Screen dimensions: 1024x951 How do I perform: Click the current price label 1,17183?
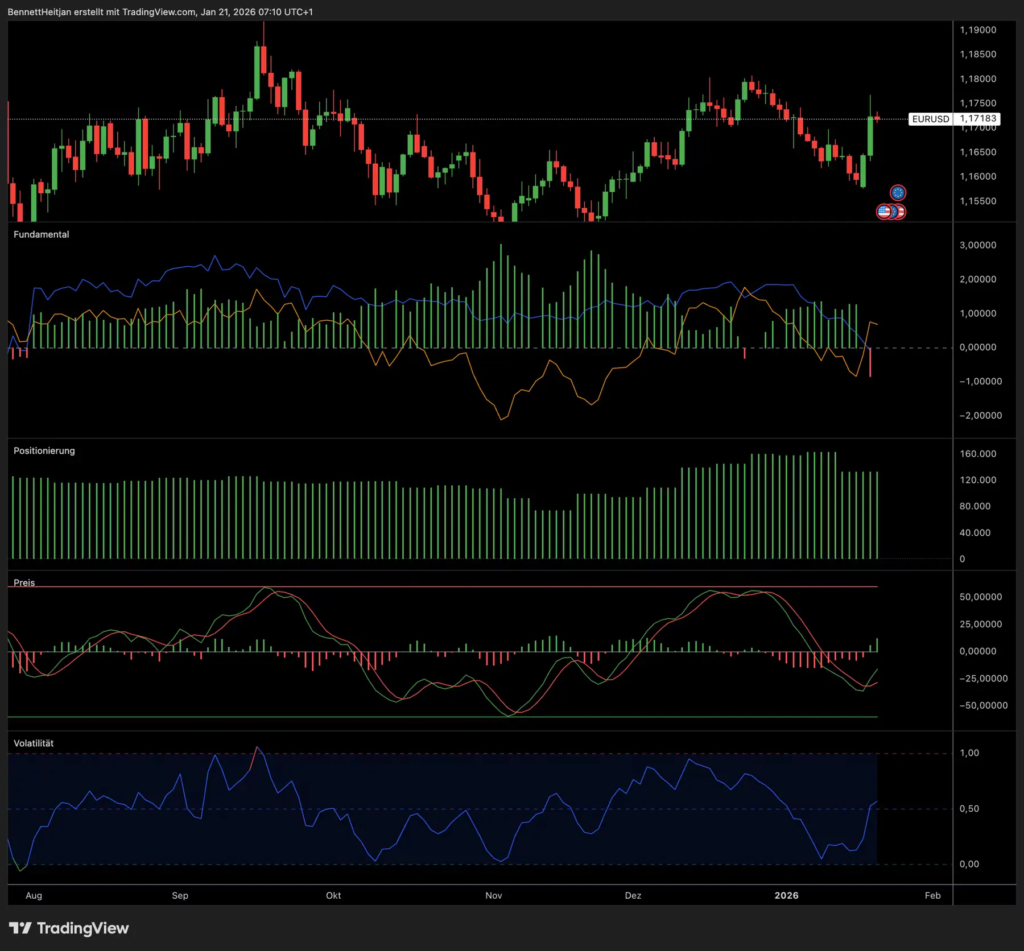click(x=978, y=118)
